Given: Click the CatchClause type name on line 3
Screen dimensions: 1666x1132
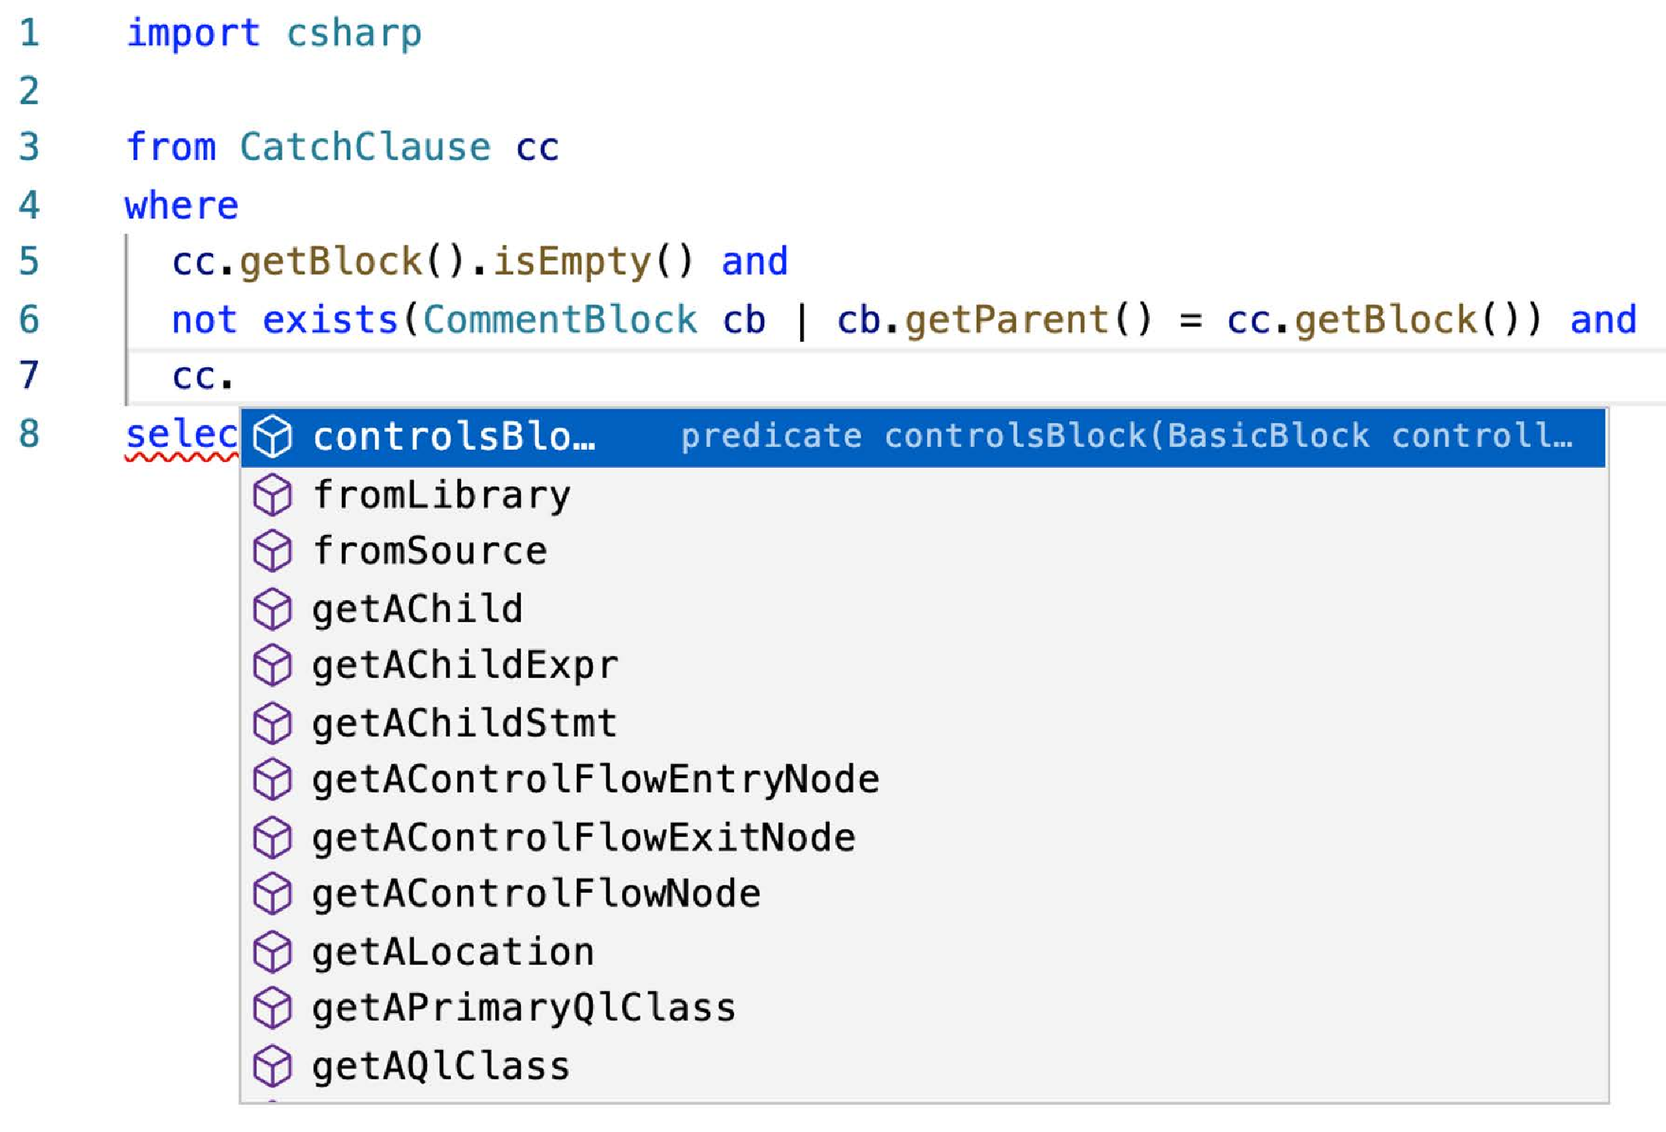Looking at the screenshot, I should pos(365,147).
